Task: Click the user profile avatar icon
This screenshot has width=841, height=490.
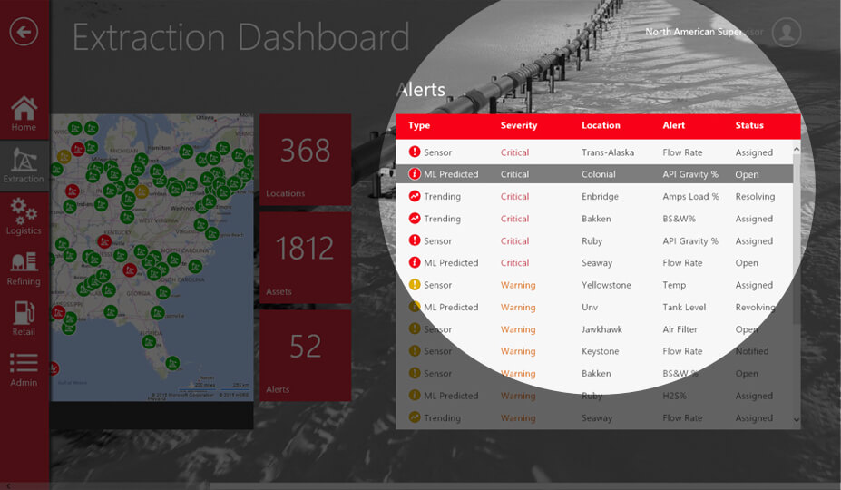Action: coord(787,32)
